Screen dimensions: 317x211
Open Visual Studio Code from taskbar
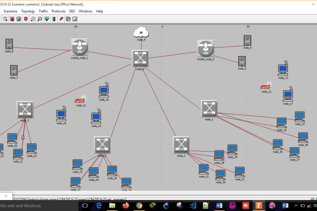193,206
